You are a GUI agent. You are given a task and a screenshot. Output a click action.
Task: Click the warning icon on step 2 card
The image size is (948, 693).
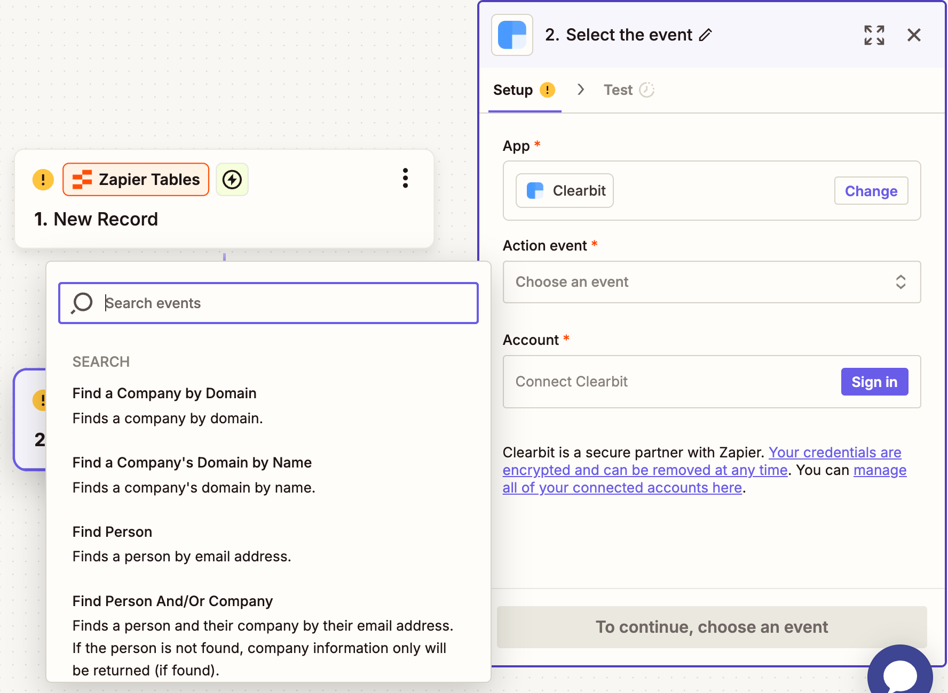point(39,400)
